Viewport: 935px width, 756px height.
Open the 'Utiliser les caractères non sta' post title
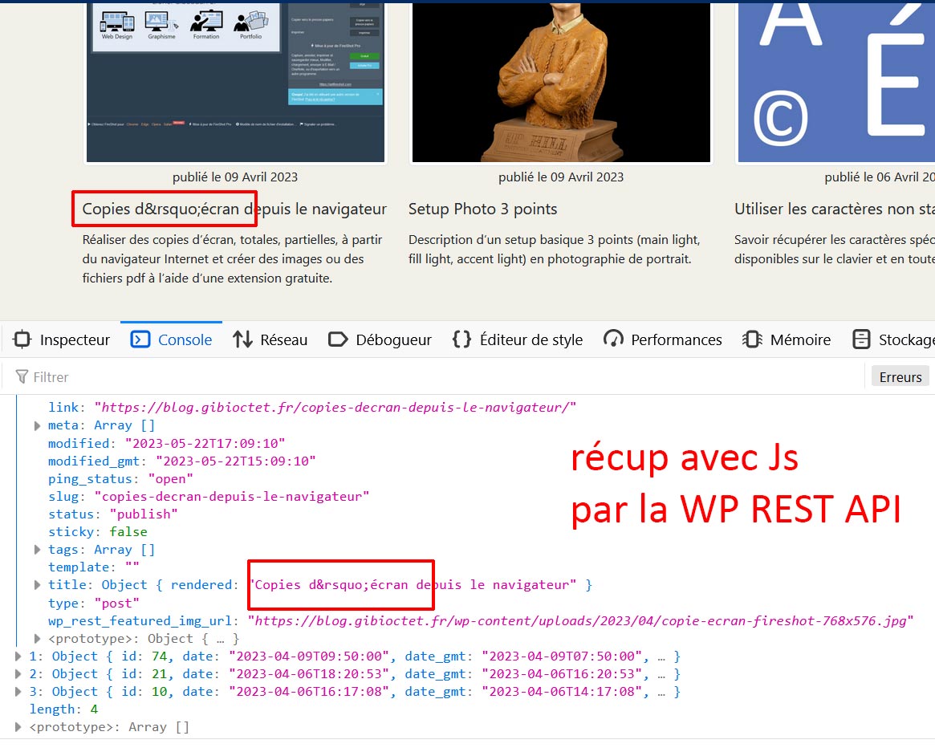[x=834, y=209]
